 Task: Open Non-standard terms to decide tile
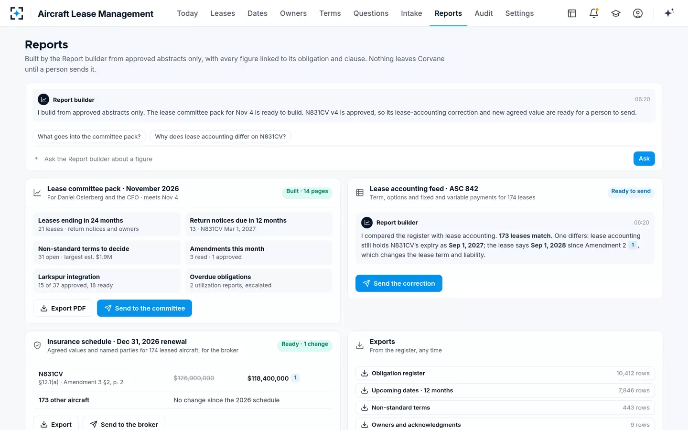coord(107,253)
